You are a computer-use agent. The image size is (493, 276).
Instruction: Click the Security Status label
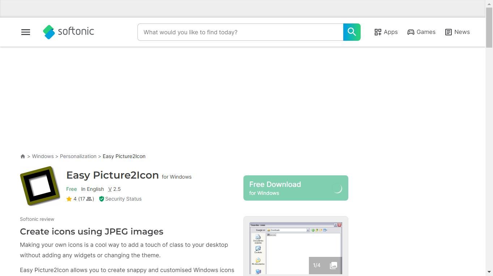click(123, 199)
